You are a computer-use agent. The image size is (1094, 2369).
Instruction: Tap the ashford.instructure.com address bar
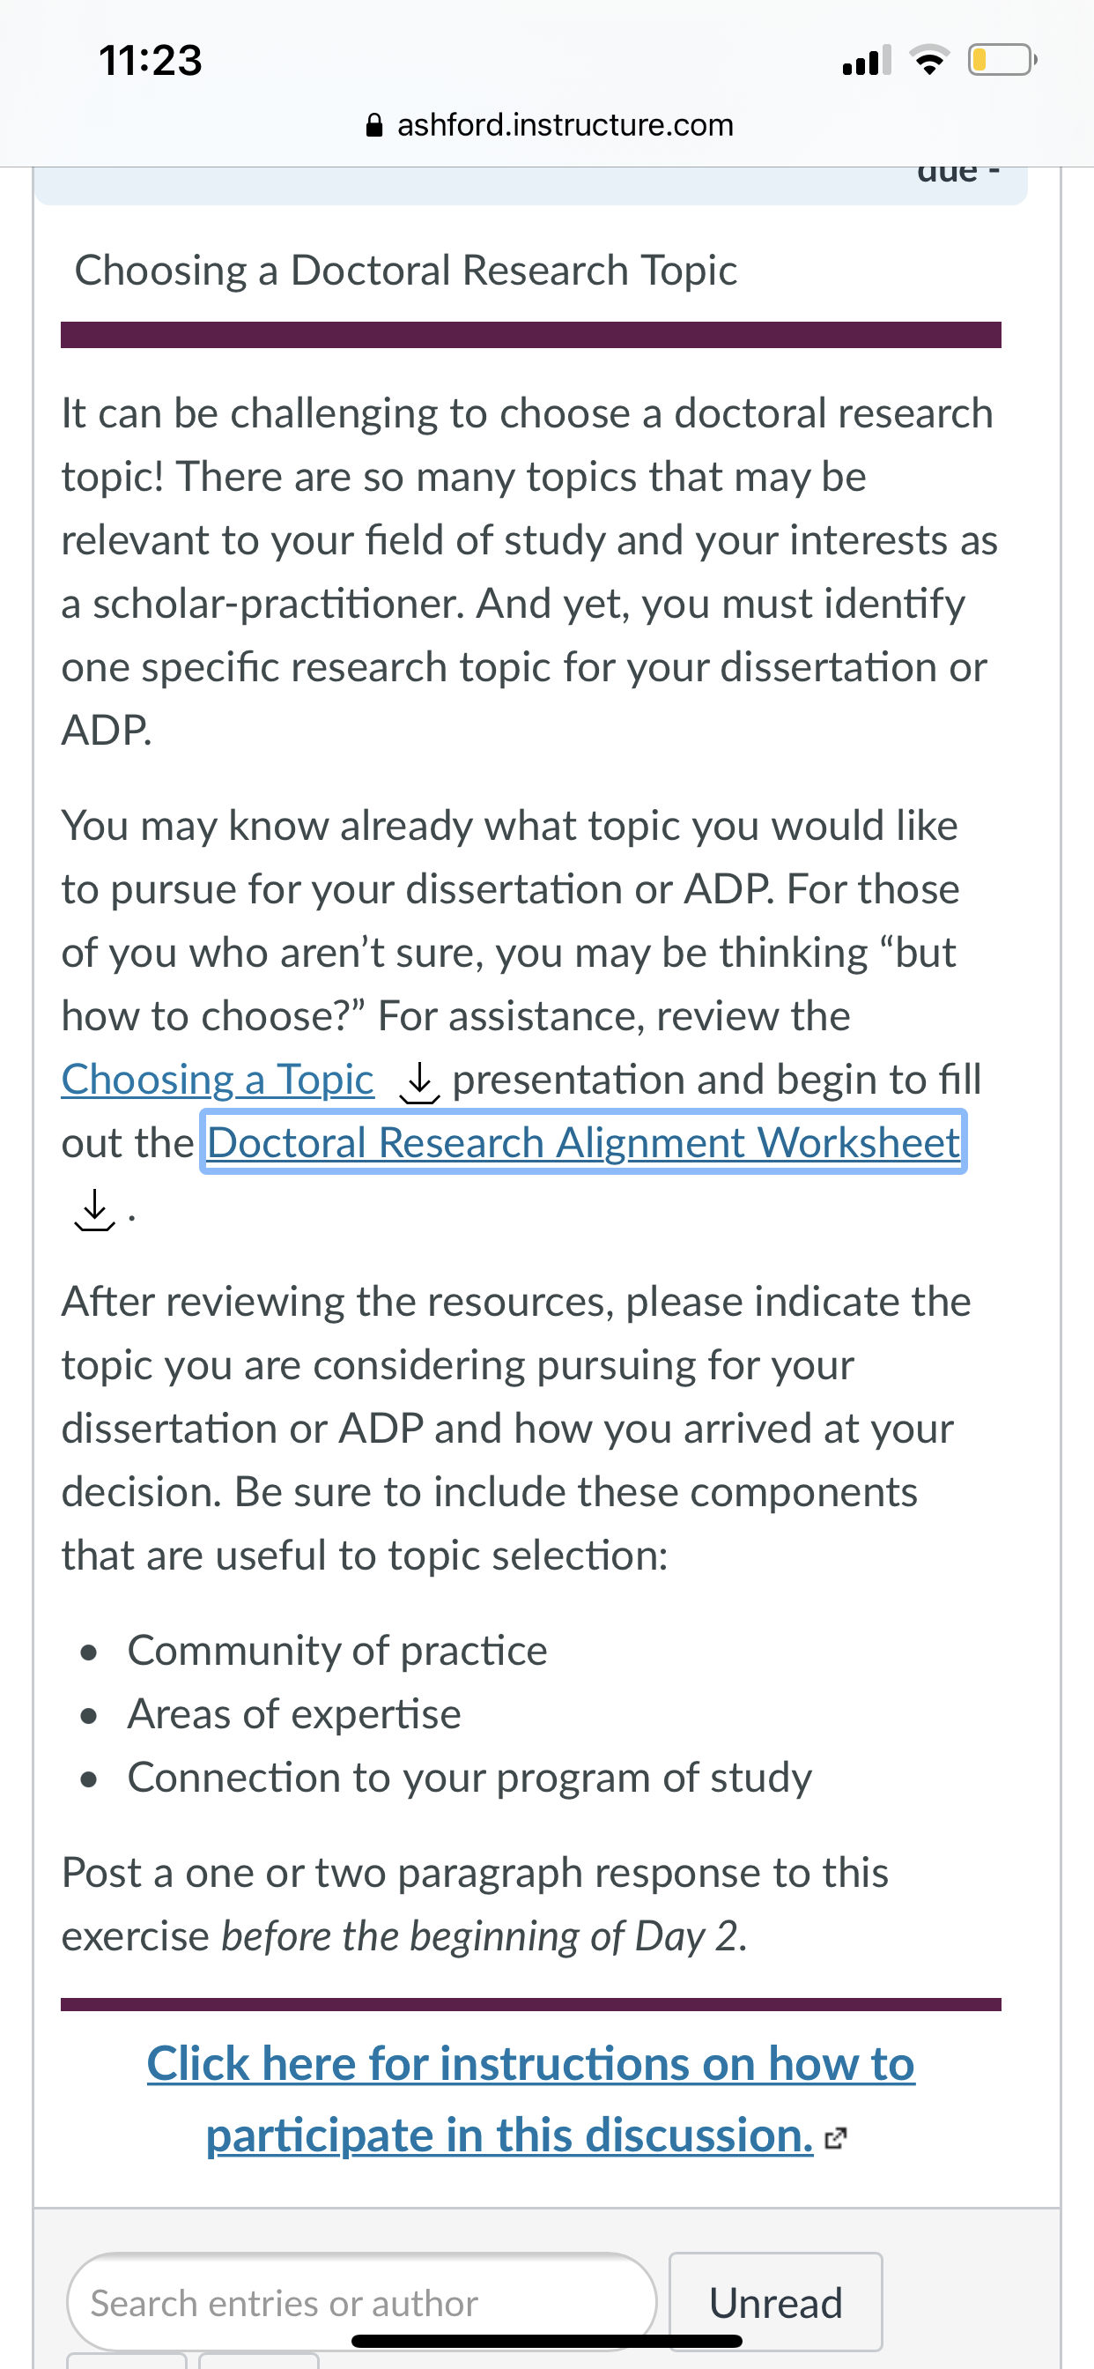pos(549,125)
